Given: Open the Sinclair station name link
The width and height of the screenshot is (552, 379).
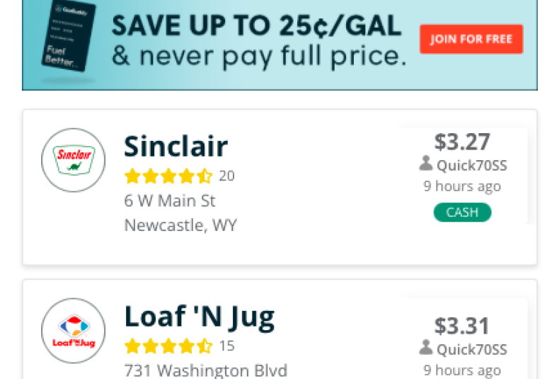Looking at the screenshot, I should [176, 147].
